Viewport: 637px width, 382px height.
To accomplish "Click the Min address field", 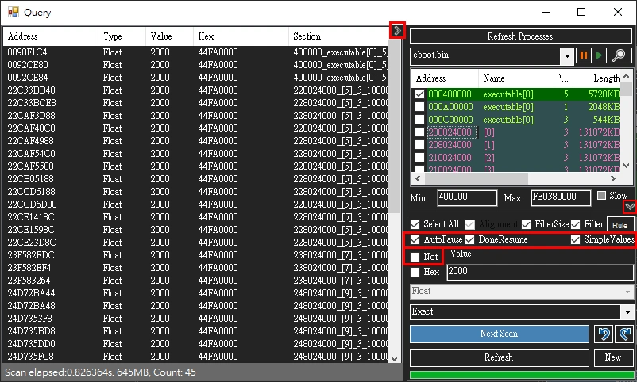I will (467, 198).
